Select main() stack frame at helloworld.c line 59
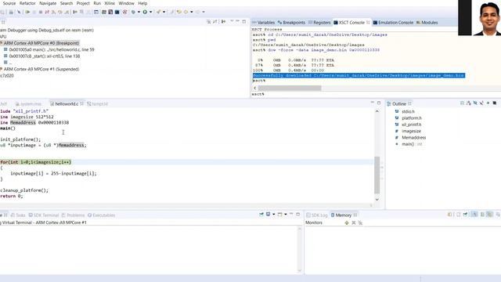501x282 pixels. [x=49, y=49]
